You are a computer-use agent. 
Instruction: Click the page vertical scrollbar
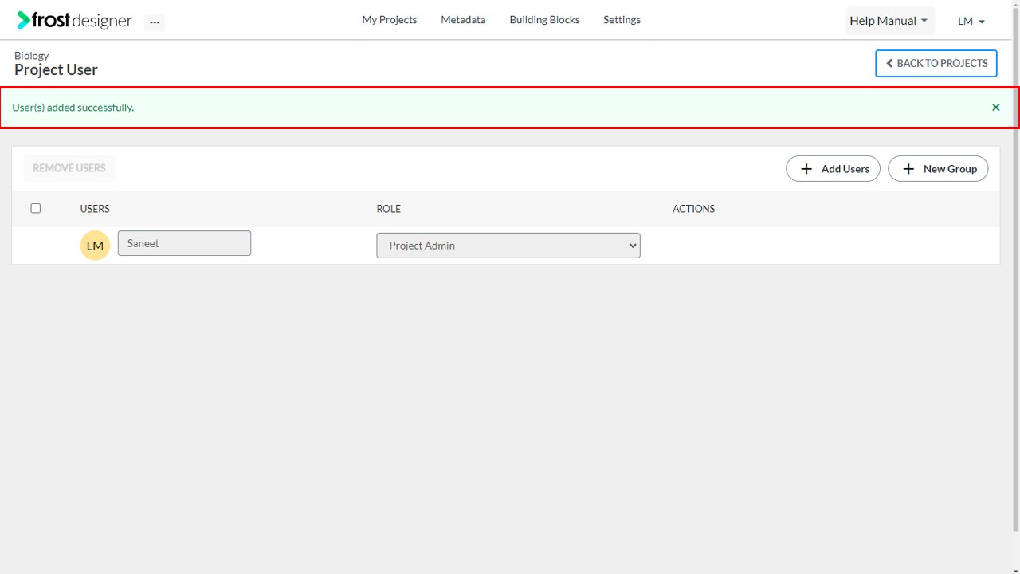1015,271
